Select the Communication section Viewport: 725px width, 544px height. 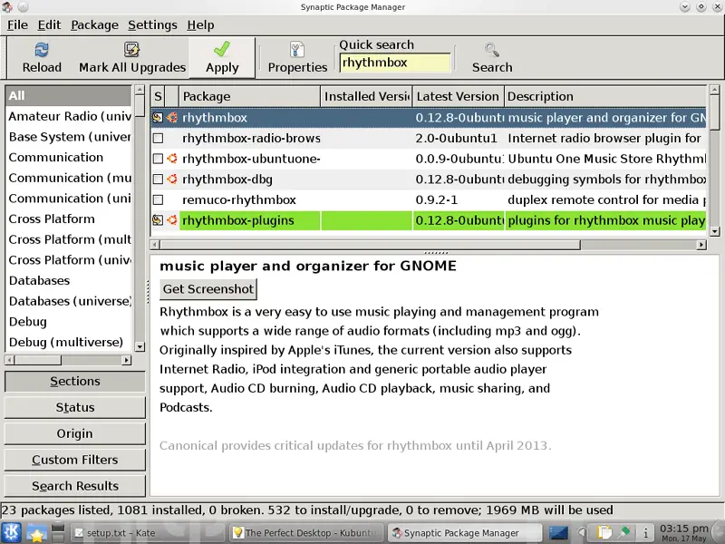69,157
